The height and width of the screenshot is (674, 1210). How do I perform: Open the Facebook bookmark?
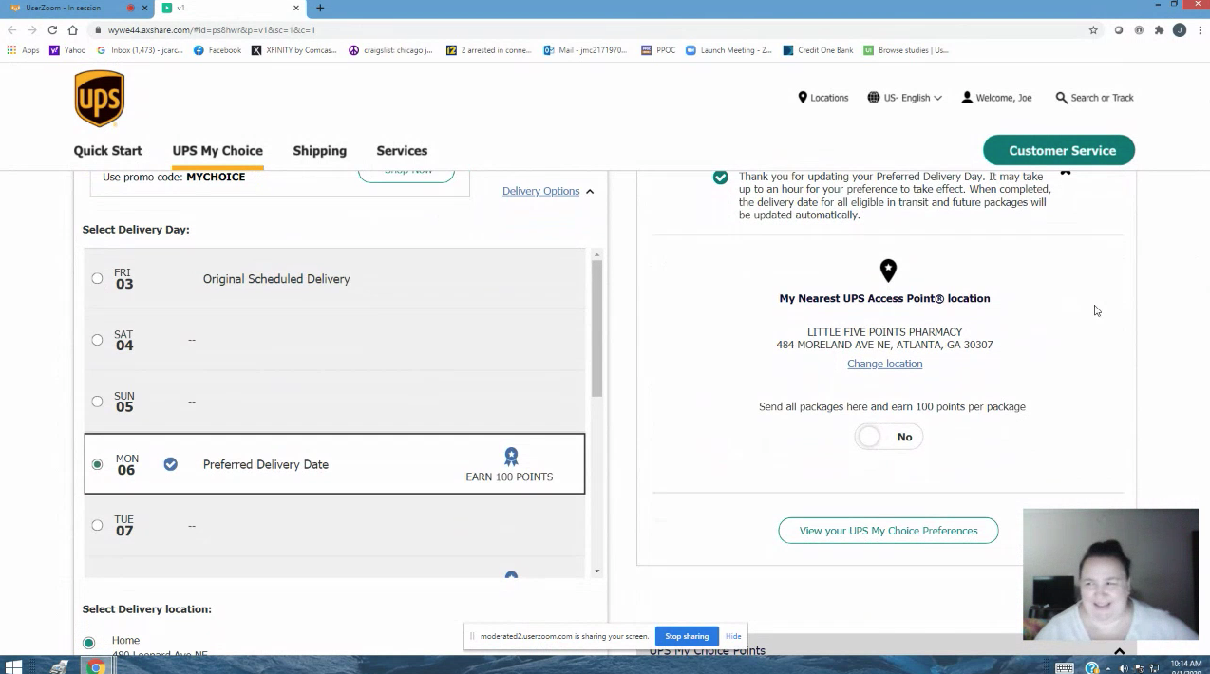coord(217,50)
